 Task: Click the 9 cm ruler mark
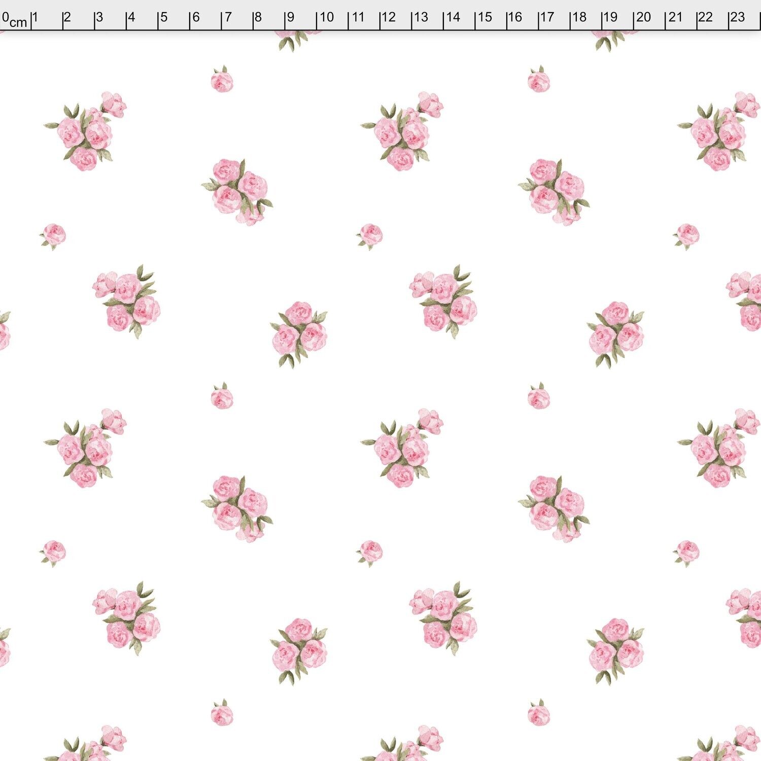[290, 18]
